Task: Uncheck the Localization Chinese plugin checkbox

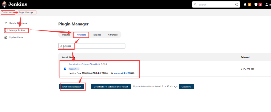Action: point(65,69)
